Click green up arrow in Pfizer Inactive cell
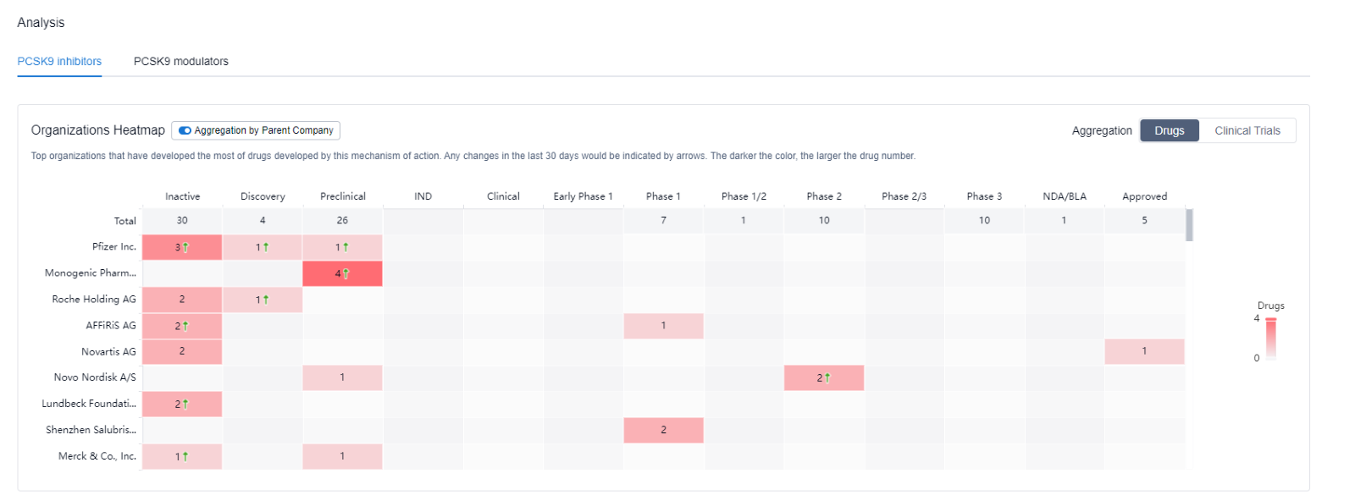Image resolution: width=1355 pixels, height=501 pixels. 185,248
